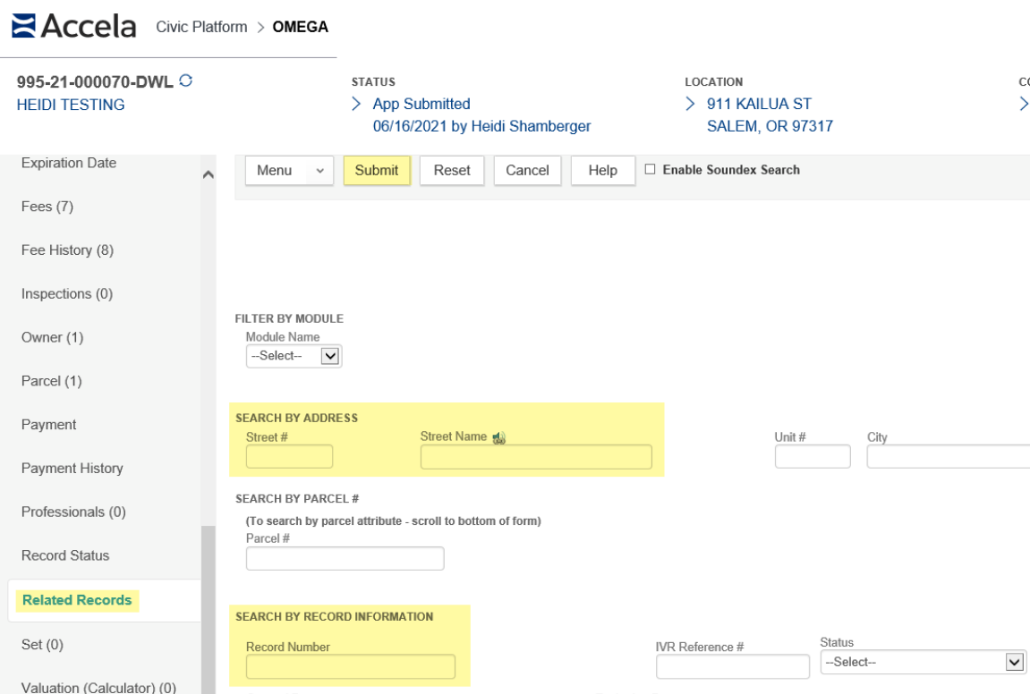
Task: Click the Record Number input field
Action: coord(351,667)
